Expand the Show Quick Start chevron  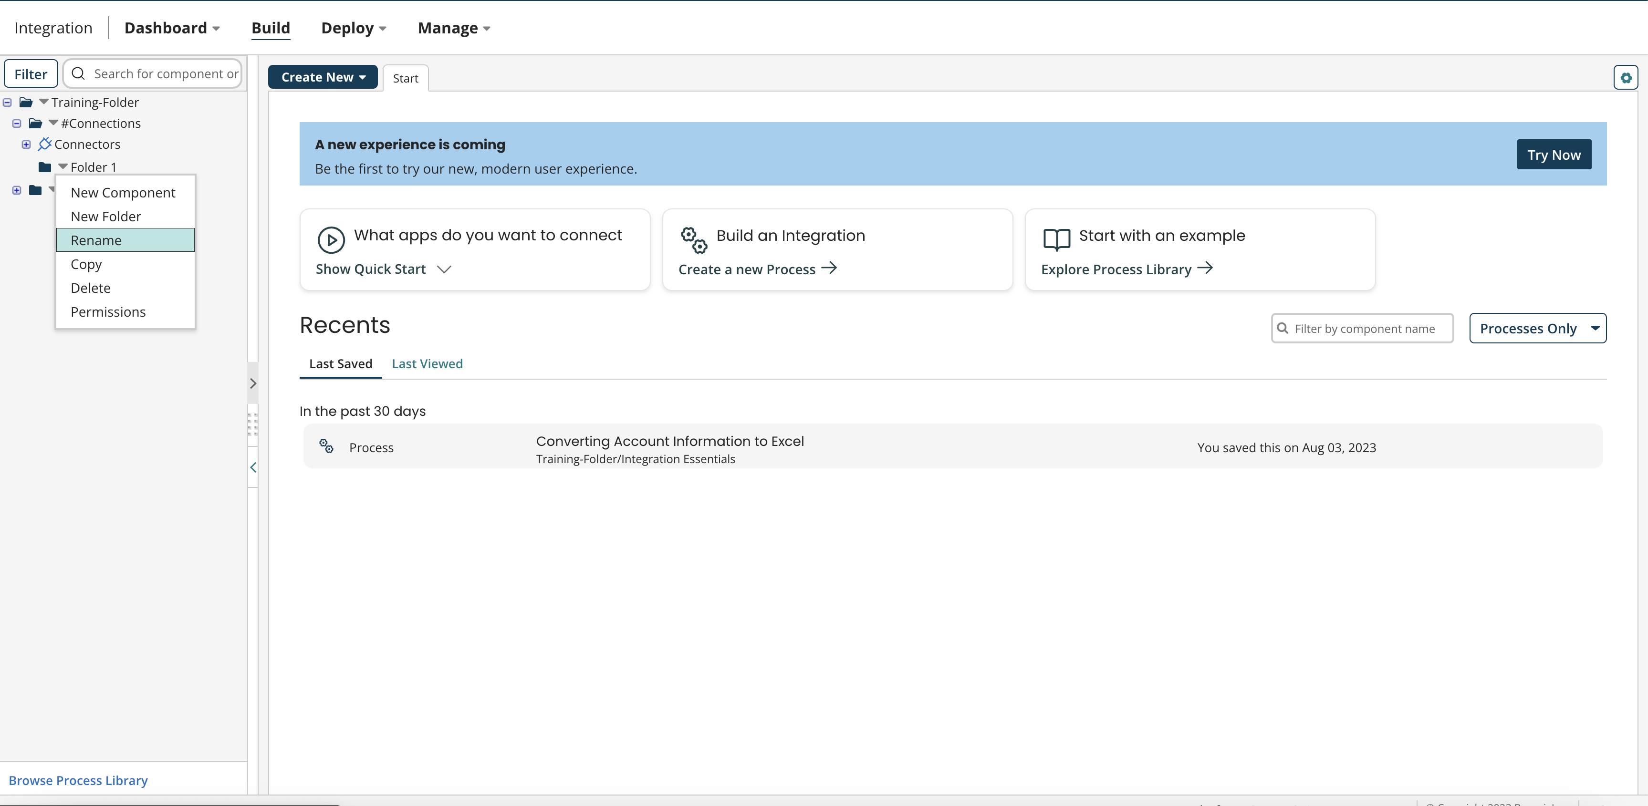coord(443,269)
